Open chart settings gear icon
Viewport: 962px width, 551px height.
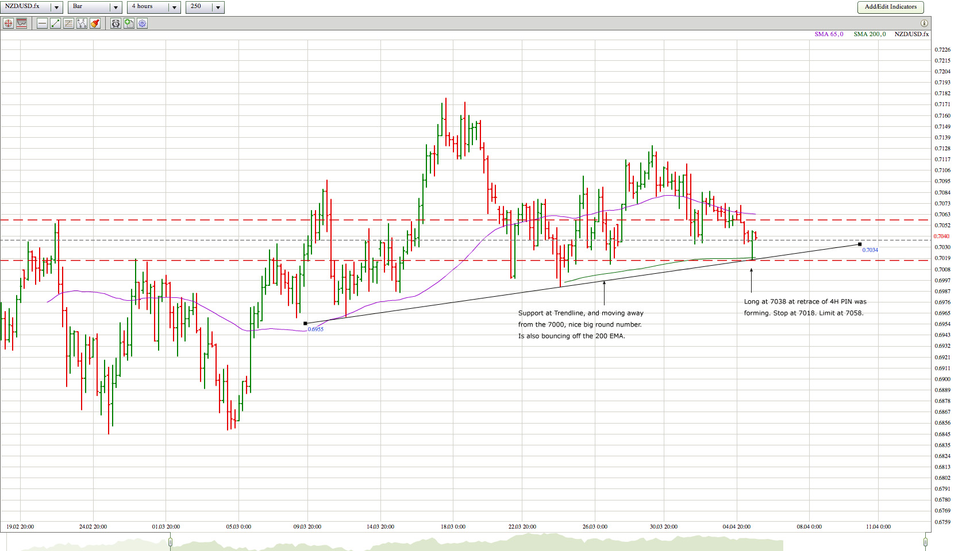coord(142,24)
